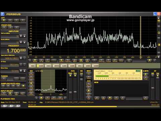This screenshot has width=161, height=121.
Task: Switch demodulation mode to AM
Action: pos(32,66)
